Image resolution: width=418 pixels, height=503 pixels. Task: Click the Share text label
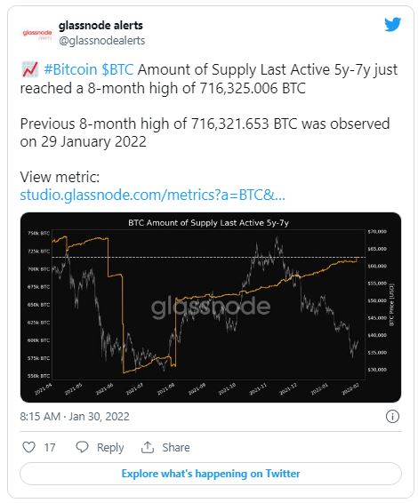point(175,447)
